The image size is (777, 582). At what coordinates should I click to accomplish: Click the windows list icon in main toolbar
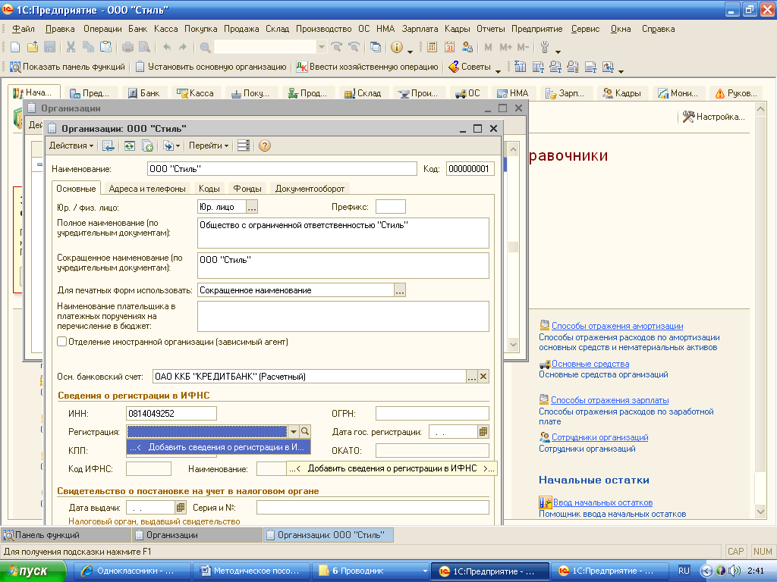pyautogui.click(x=376, y=47)
